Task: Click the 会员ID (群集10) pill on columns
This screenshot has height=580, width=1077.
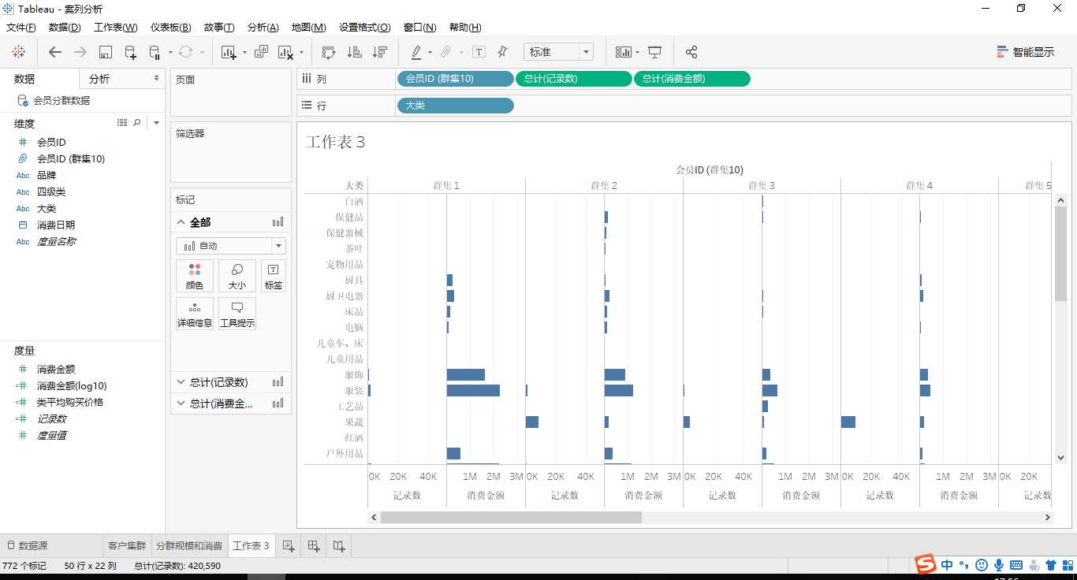Action: 455,79
